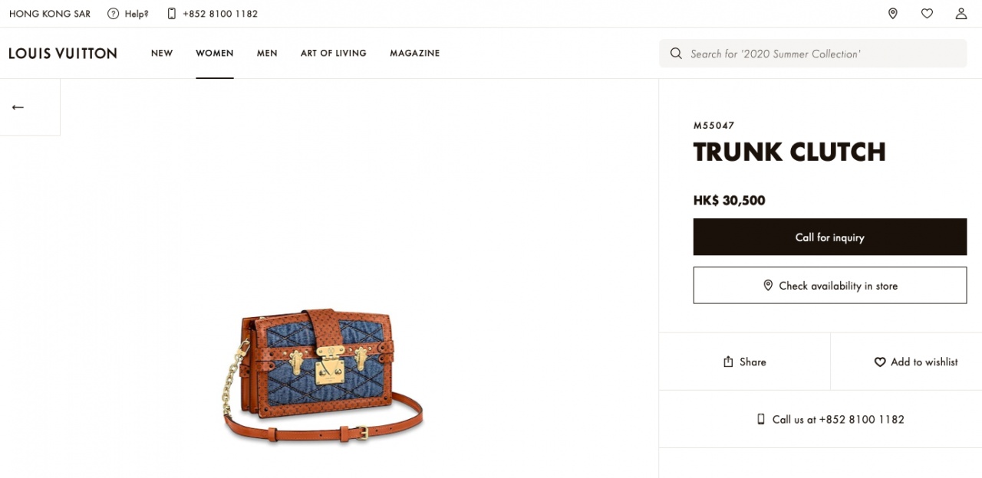
Task: Click the phone icon beside +852 8100 1182
Action: click(171, 14)
